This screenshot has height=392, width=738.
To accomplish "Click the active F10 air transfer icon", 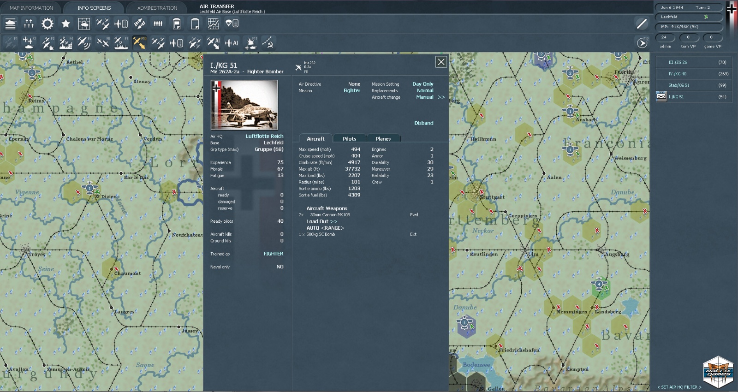I will click(x=139, y=43).
